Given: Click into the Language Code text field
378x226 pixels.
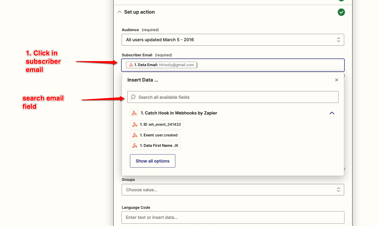Looking at the screenshot, I should tap(233, 217).
